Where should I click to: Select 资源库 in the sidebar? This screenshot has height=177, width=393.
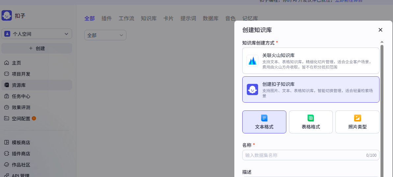click(37, 85)
